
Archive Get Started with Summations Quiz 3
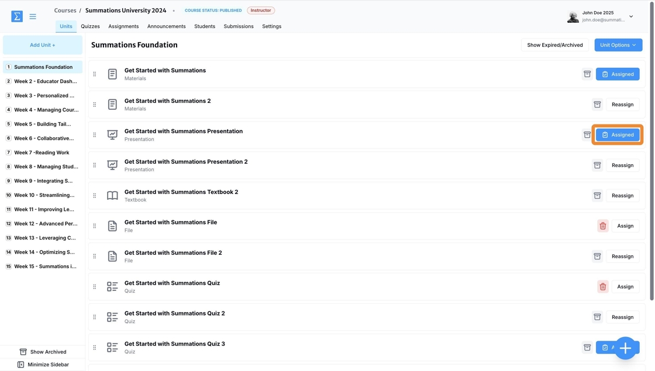pos(587,347)
